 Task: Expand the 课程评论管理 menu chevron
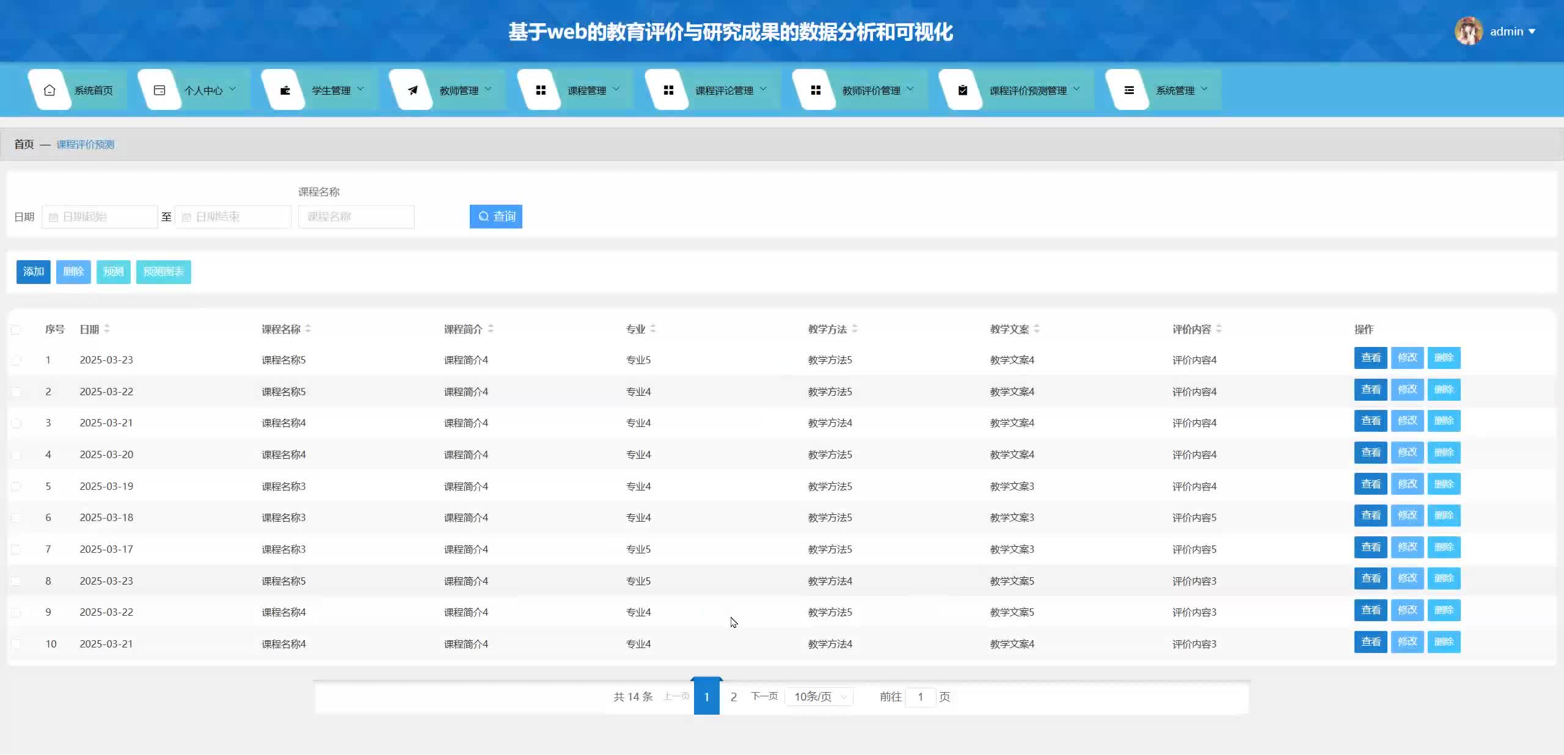(763, 89)
